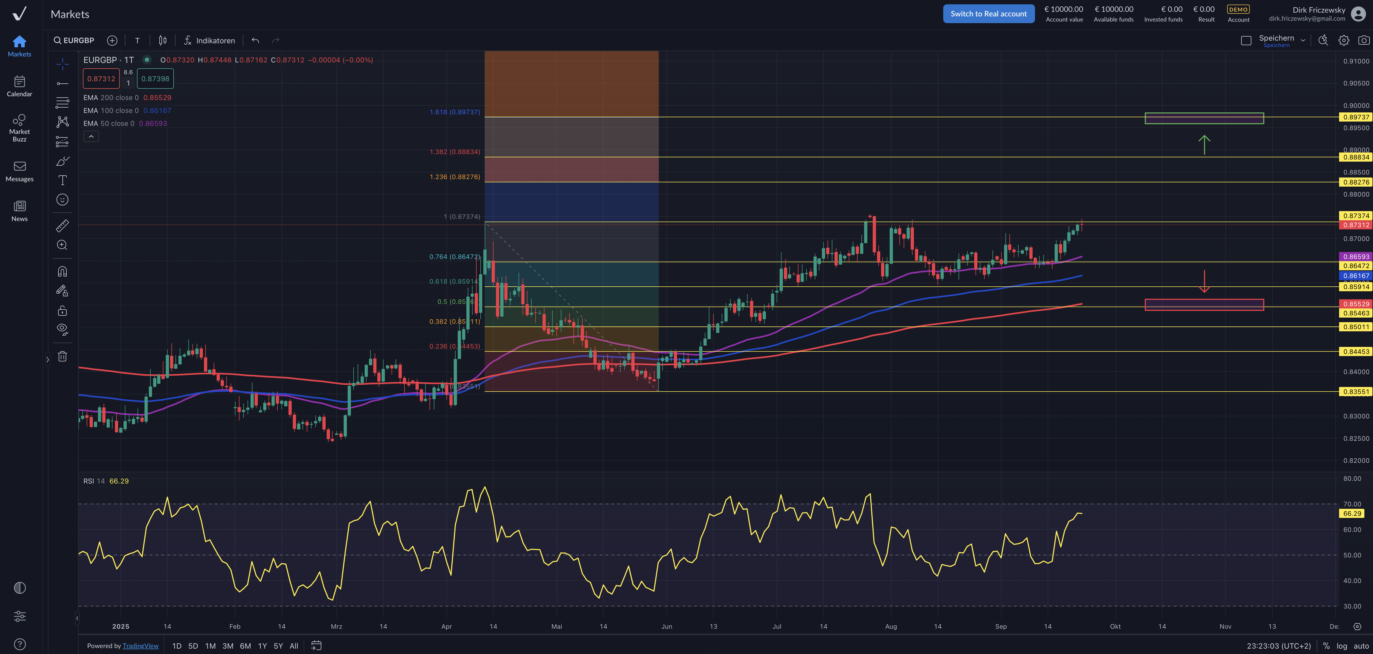Click Switch to Real account
This screenshot has height=654, width=1373.
pyautogui.click(x=988, y=13)
